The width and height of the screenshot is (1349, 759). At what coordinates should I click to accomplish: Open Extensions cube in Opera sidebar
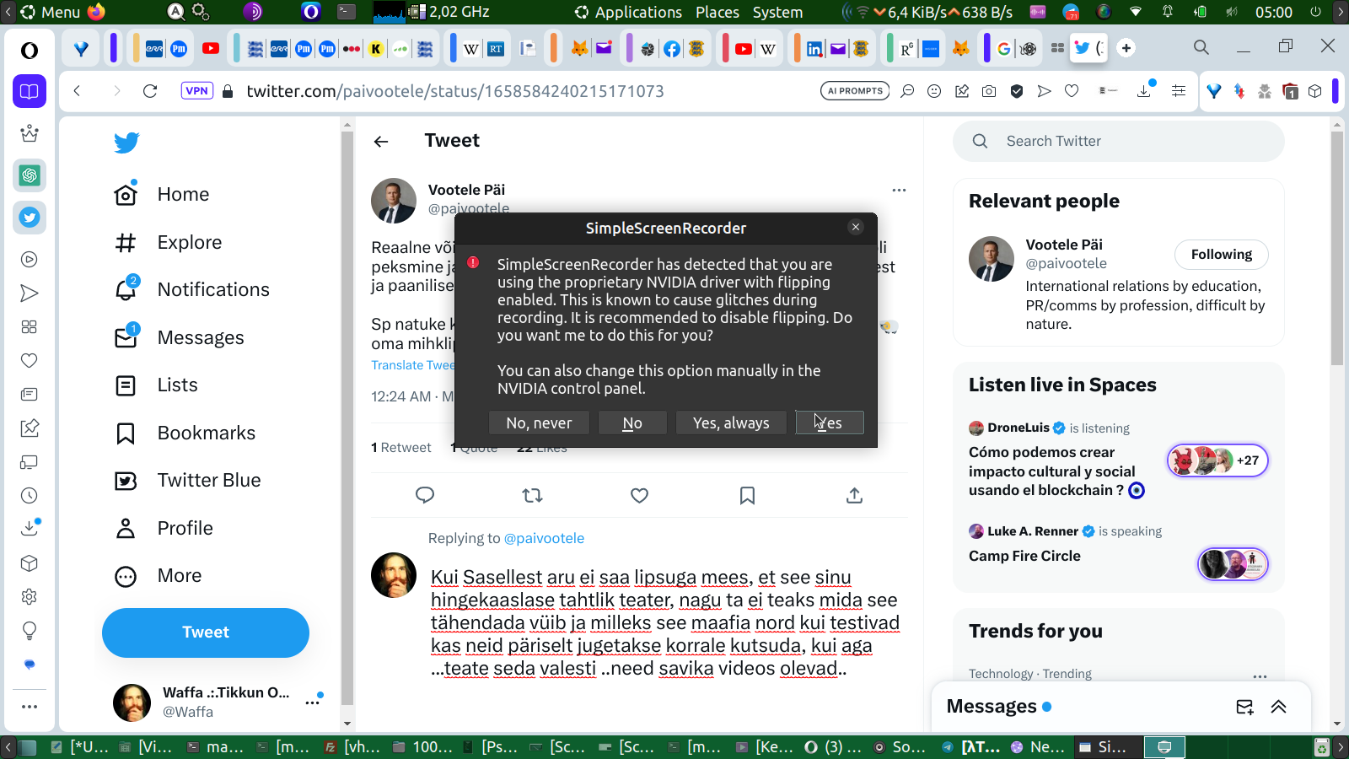pos(30,563)
